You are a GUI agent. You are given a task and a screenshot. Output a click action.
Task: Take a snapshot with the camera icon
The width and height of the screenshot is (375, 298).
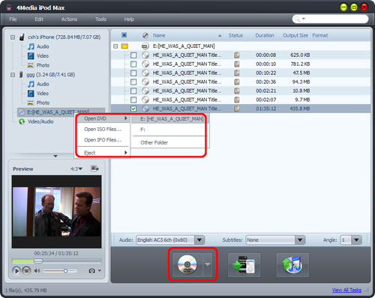[x=91, y=271]
